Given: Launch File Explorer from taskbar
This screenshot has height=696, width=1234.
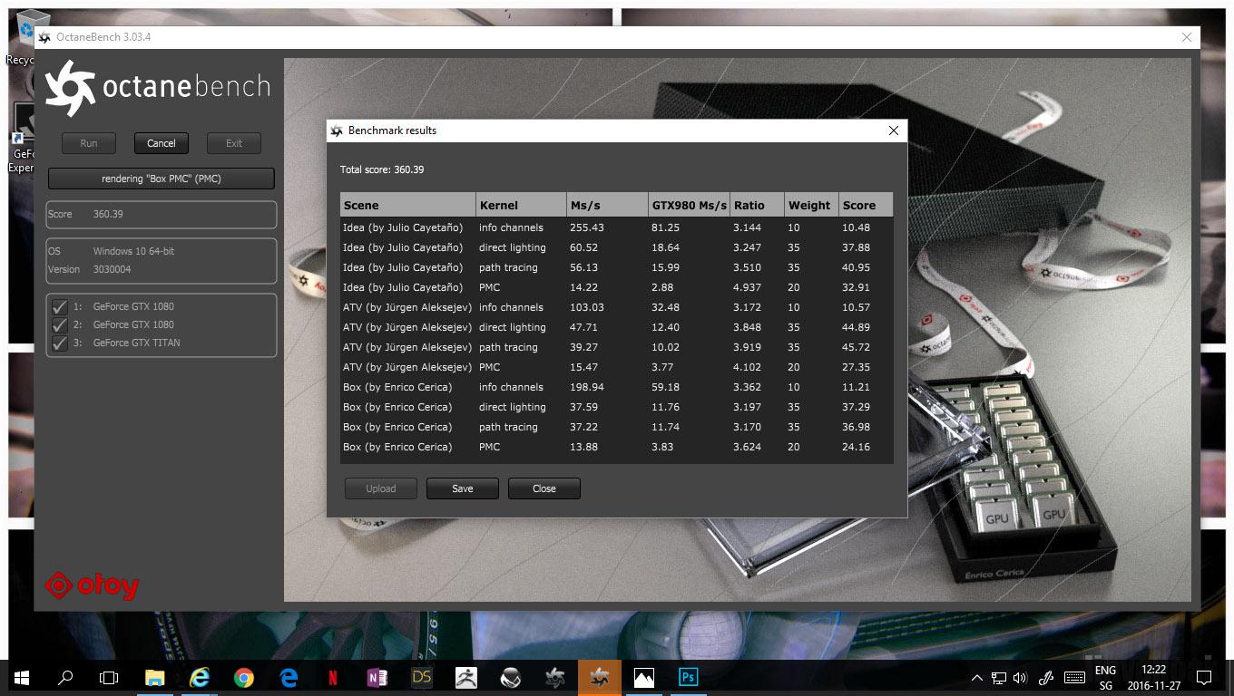Looking at the screenshot, I should [x=155, y=677].
